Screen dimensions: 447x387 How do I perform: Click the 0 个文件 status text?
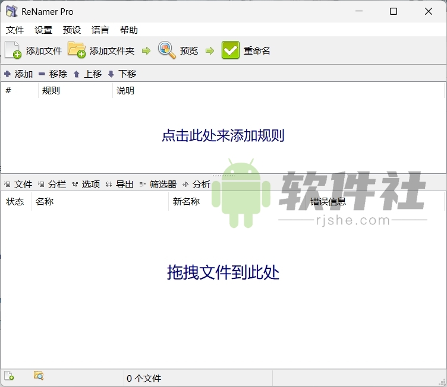coord(144,379)
